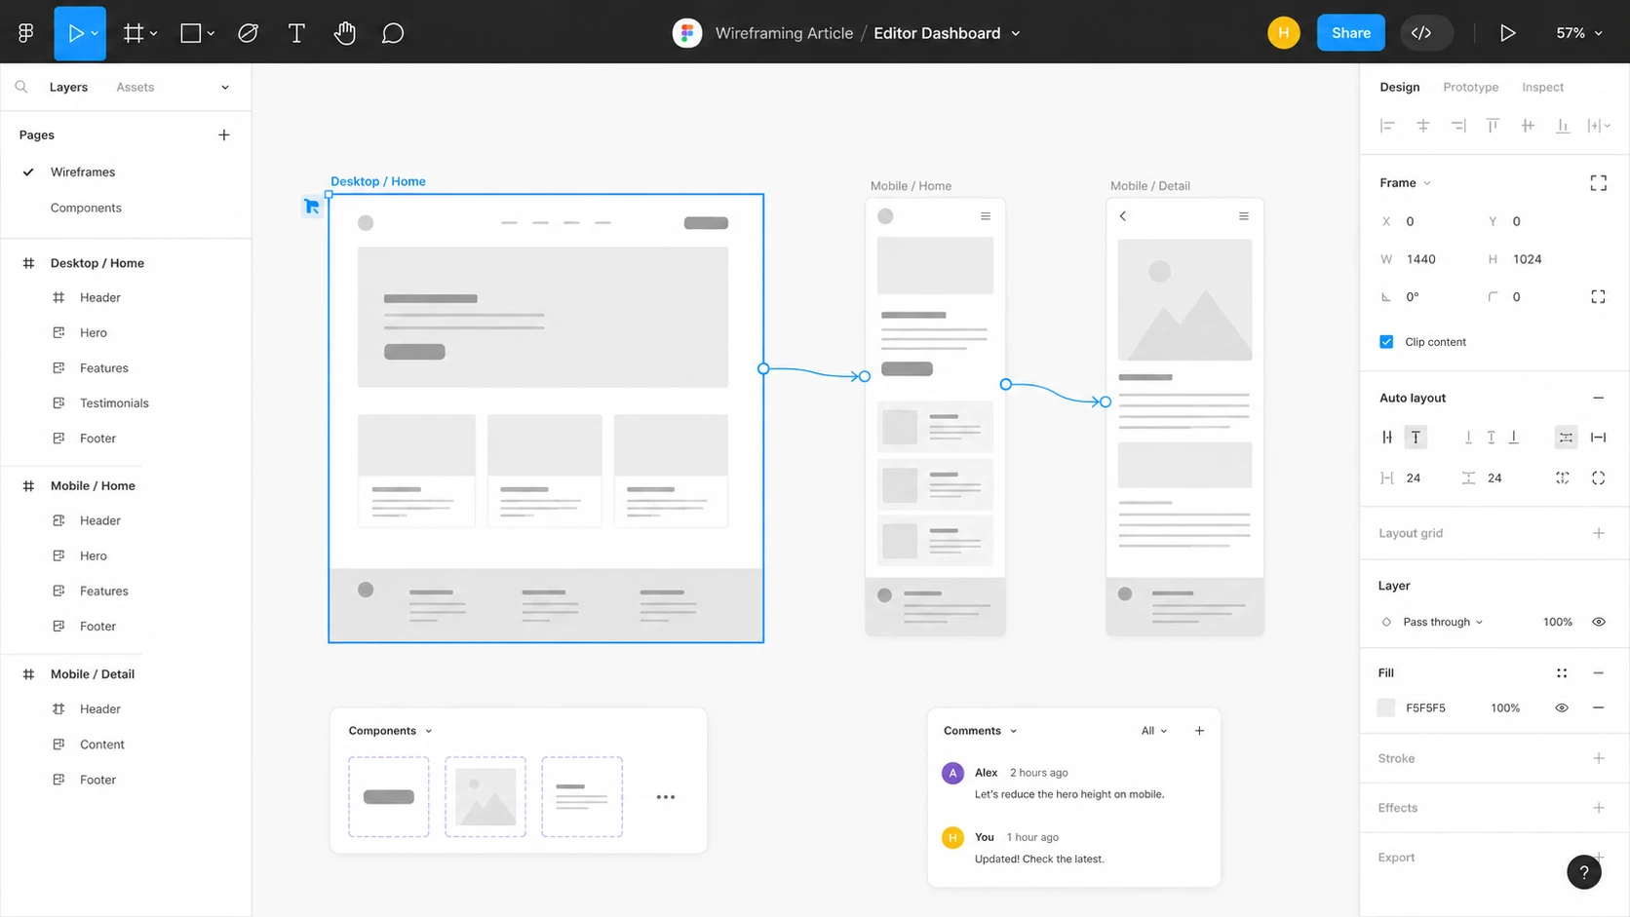Present the prototype with play button
The image size is (1630, 917).
tap(1507, 33)
